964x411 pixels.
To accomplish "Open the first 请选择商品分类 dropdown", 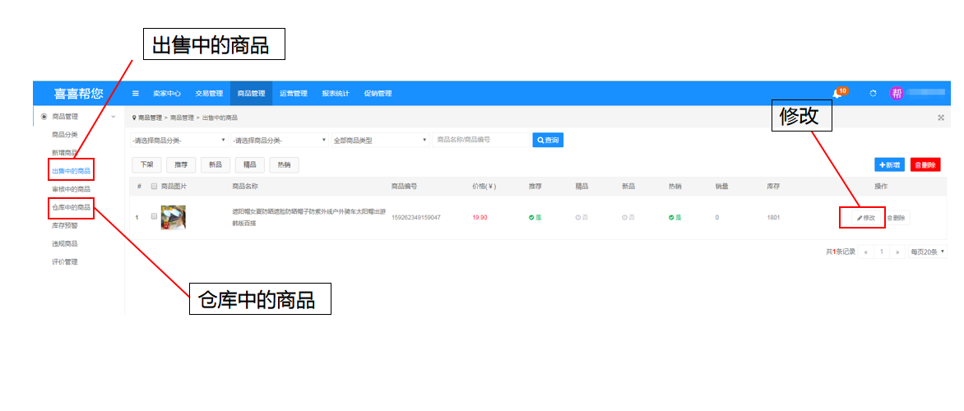I will point(178,141).
